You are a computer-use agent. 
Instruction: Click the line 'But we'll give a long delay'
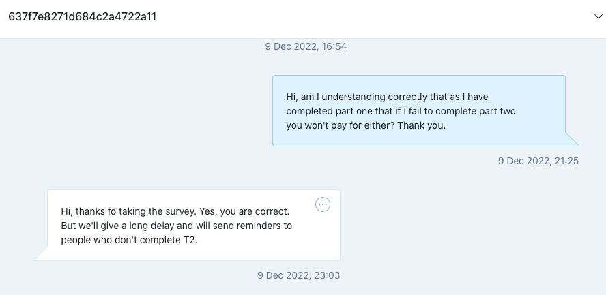pos(177,226)
